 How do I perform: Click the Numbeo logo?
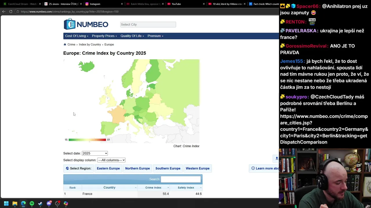click(x=86, y=24)
